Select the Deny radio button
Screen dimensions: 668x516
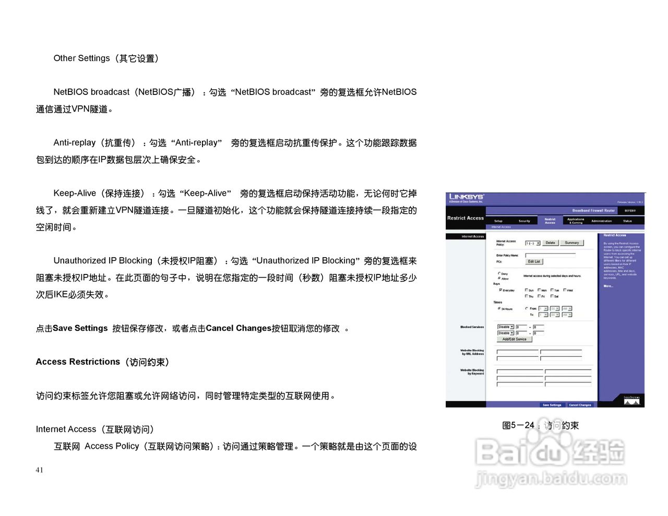[499, 273]
